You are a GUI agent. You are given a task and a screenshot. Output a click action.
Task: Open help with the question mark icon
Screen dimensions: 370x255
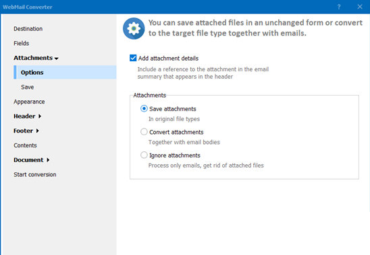339,7
